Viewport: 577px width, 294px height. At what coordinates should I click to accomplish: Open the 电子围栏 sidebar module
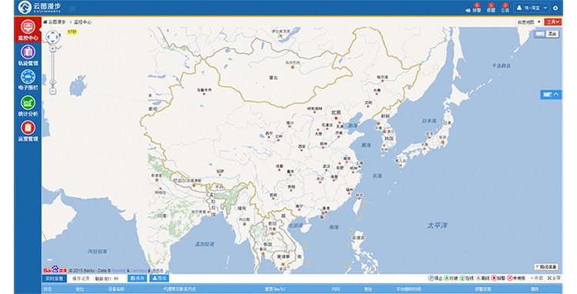point(28,80)
